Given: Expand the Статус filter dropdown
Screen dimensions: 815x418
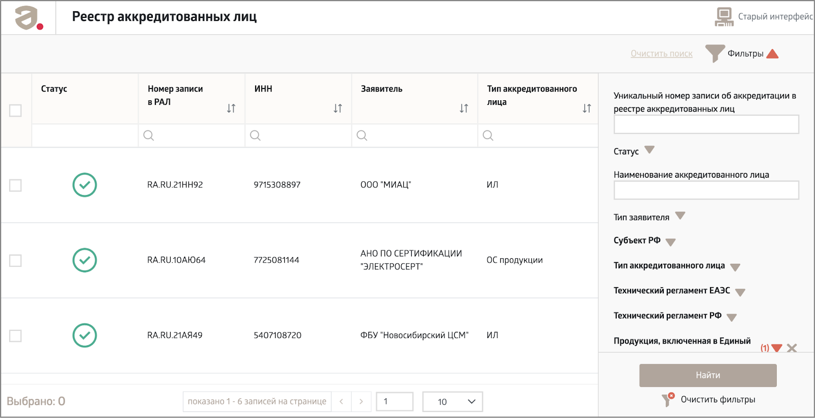Looking at the screenshot, I should pyautogui.click(x=649, y=150).
